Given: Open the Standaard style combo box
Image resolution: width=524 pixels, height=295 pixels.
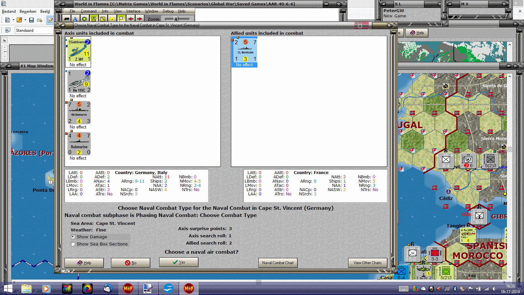Looking at the screenshot, I should tap(34, 30).
